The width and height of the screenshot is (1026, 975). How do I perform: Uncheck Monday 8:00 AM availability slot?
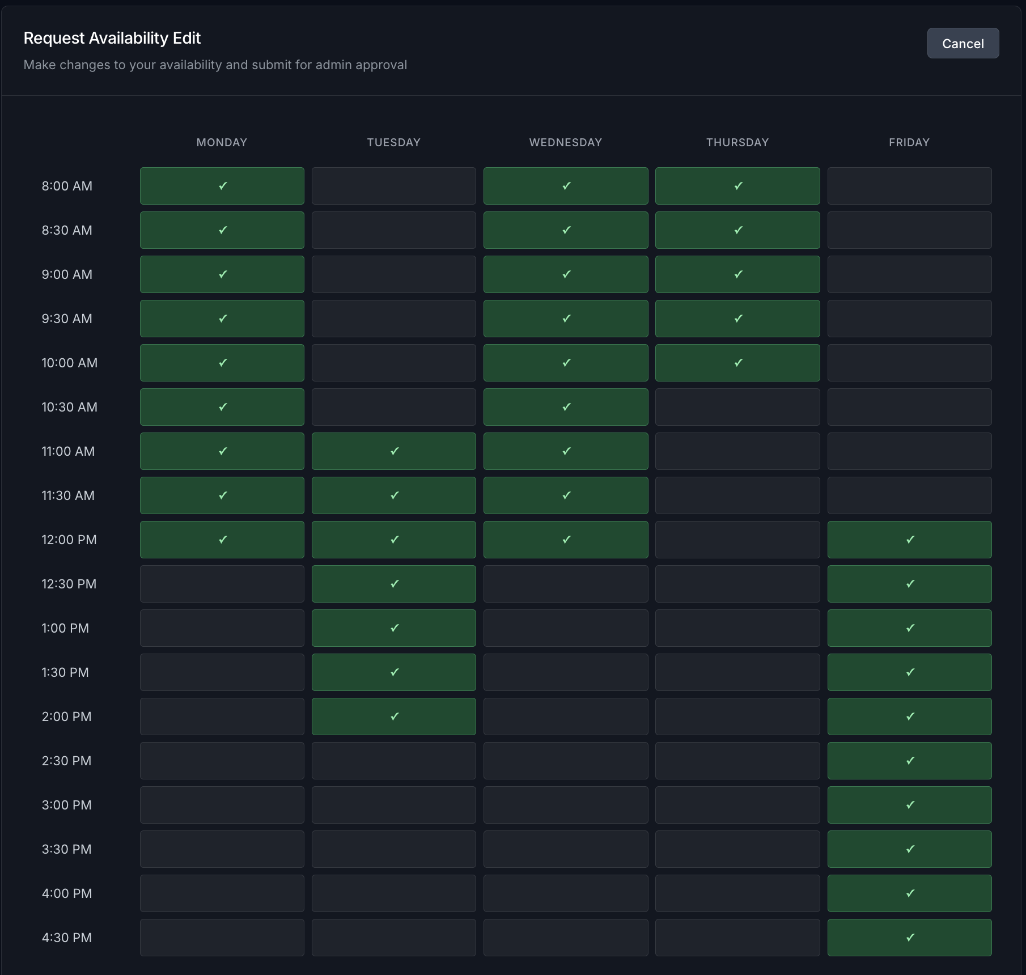(x=222, y=186)
